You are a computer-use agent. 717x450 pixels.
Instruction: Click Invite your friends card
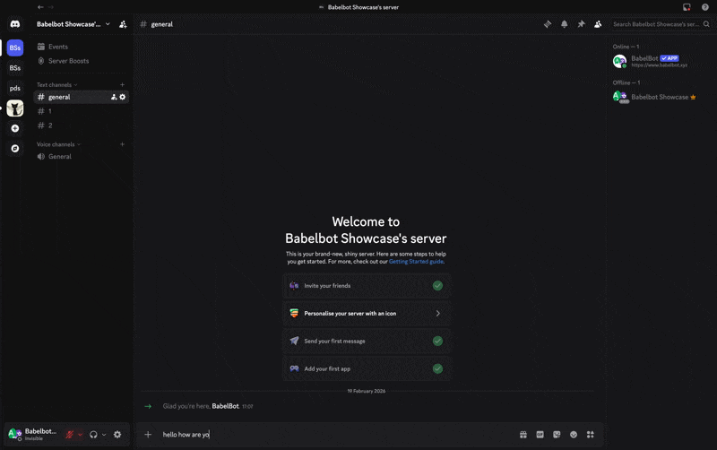point(367,286)
